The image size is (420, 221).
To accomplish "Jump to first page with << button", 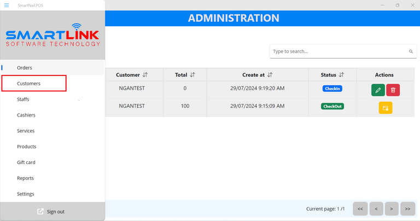I will click(x=360, y=209).
